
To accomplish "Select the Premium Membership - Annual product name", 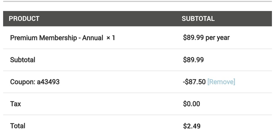I will pyautogui.click(x=56, y=38).
